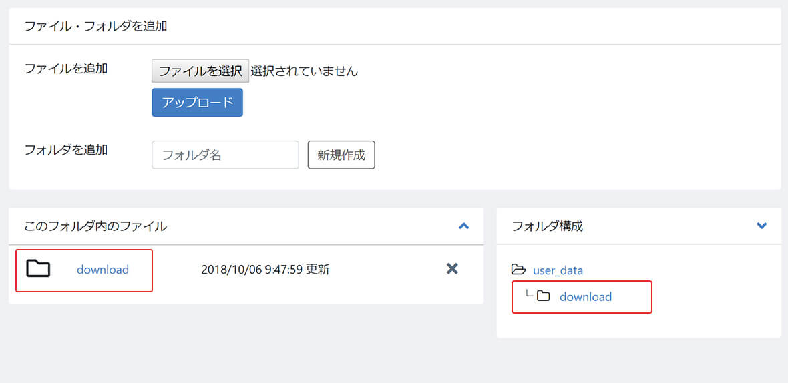Expand the フォルダ構成 panel chevron

(761, 226)
